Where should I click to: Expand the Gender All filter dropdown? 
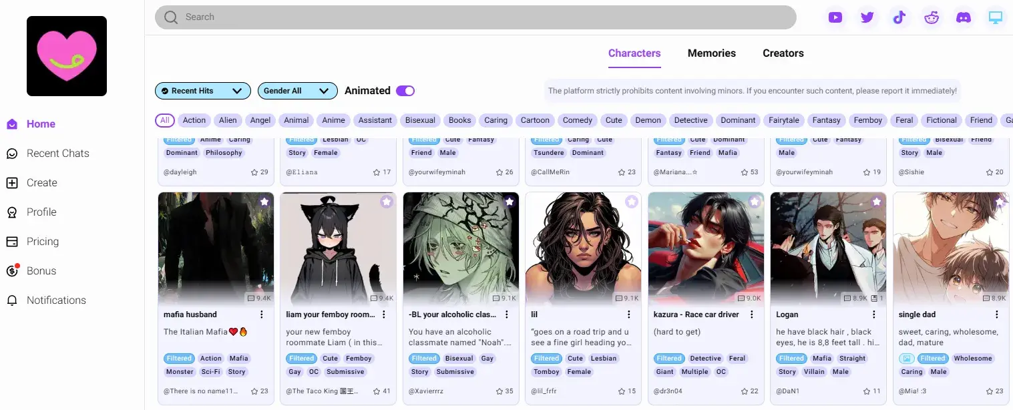click(297, 90)
